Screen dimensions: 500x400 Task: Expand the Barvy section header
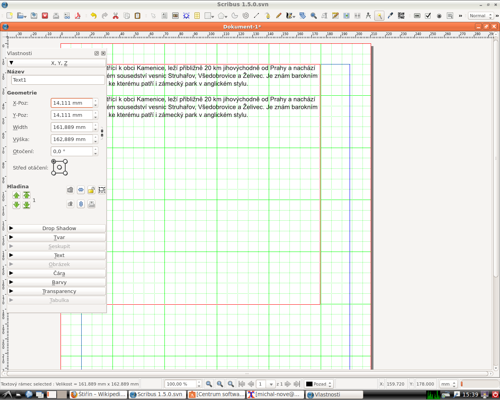point(59,282)
